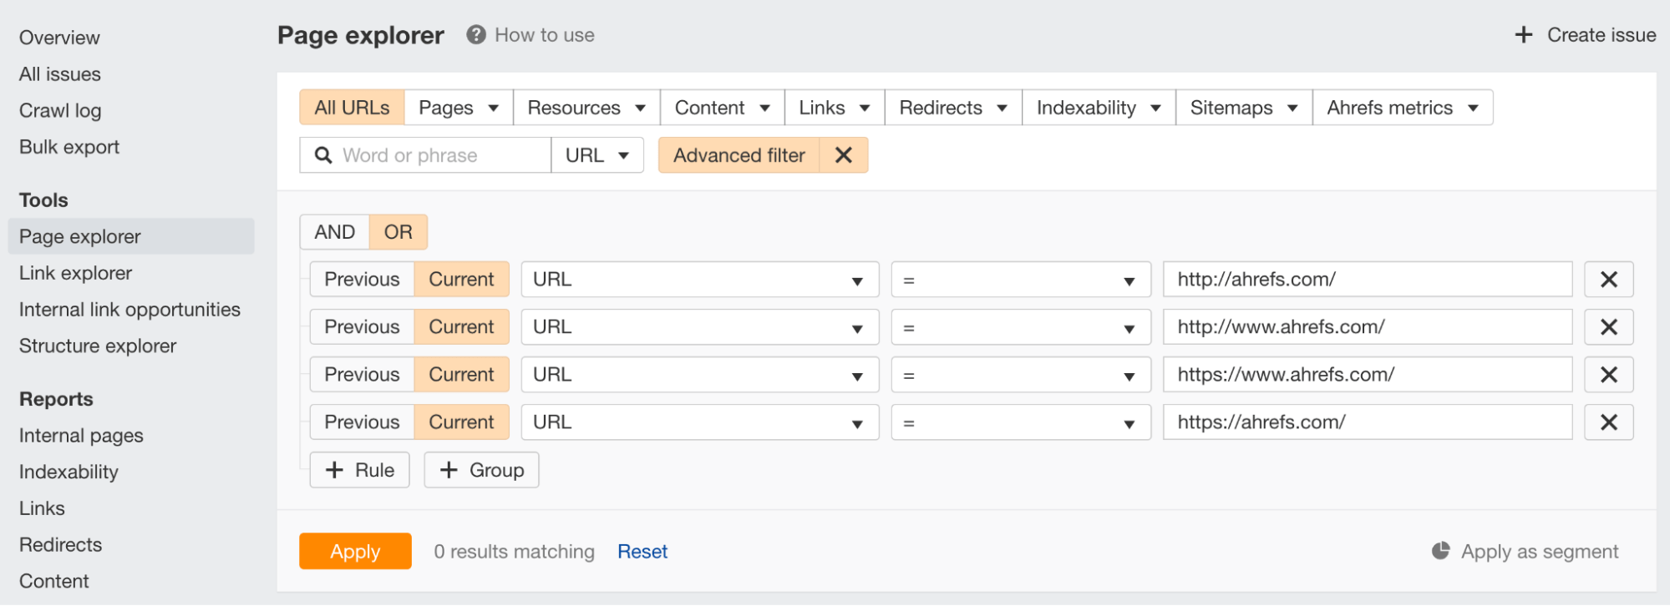The width and height of the screenshot is (1670, 606).
Task: Switch filter logic to AND
Action: coord(334,232)
